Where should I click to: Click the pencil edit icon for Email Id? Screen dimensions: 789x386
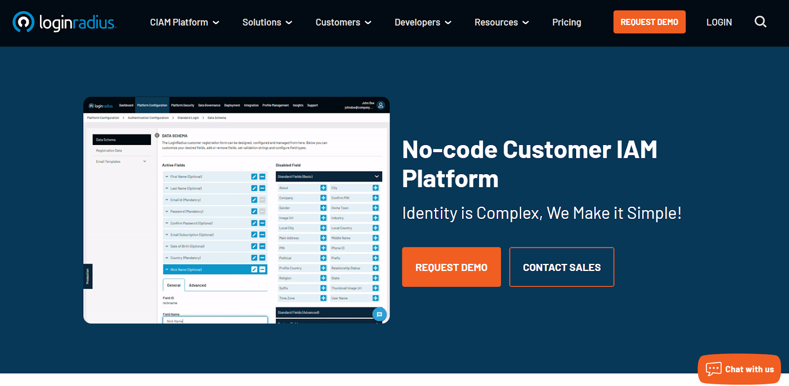click(x=254, y=200)
